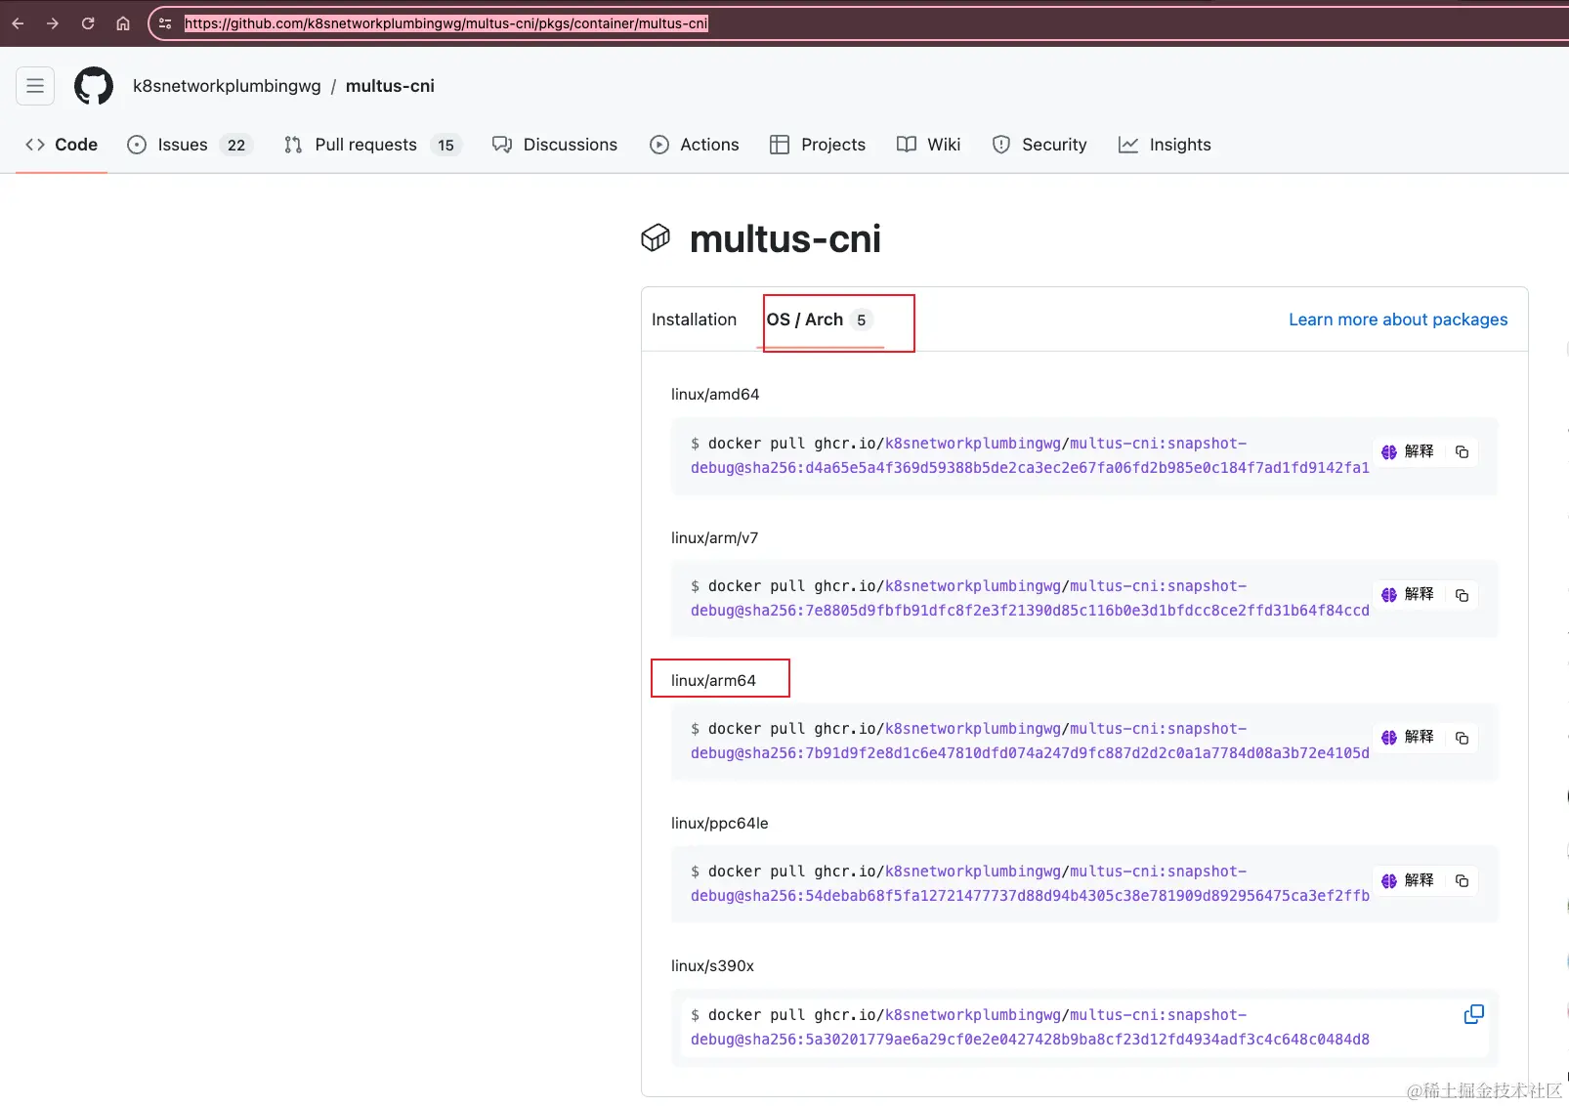The width and height of the screenshot is (1569, 1107).
Task: Follow Learn more about packages link
Action: pos(1398,319)
